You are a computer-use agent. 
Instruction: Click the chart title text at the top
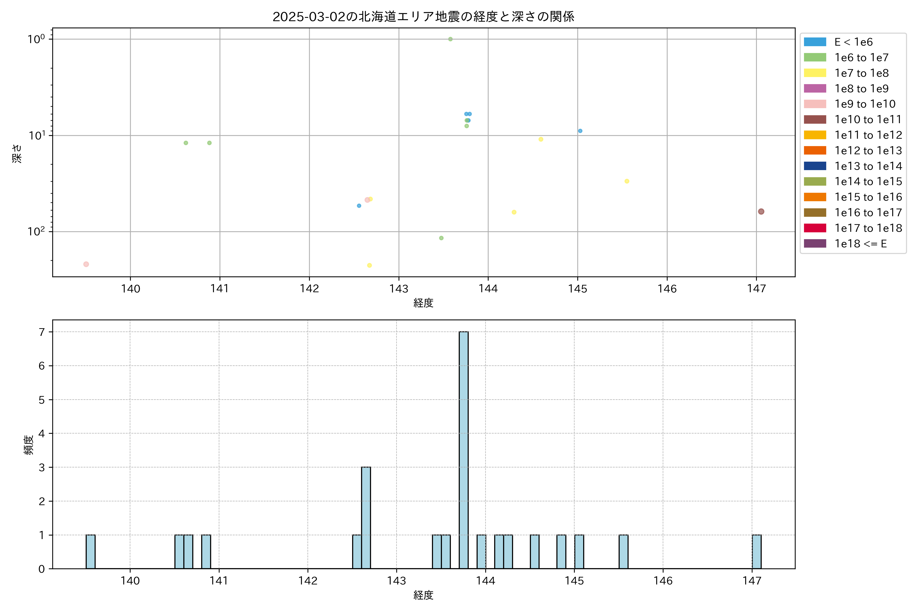tap(423, 17)
